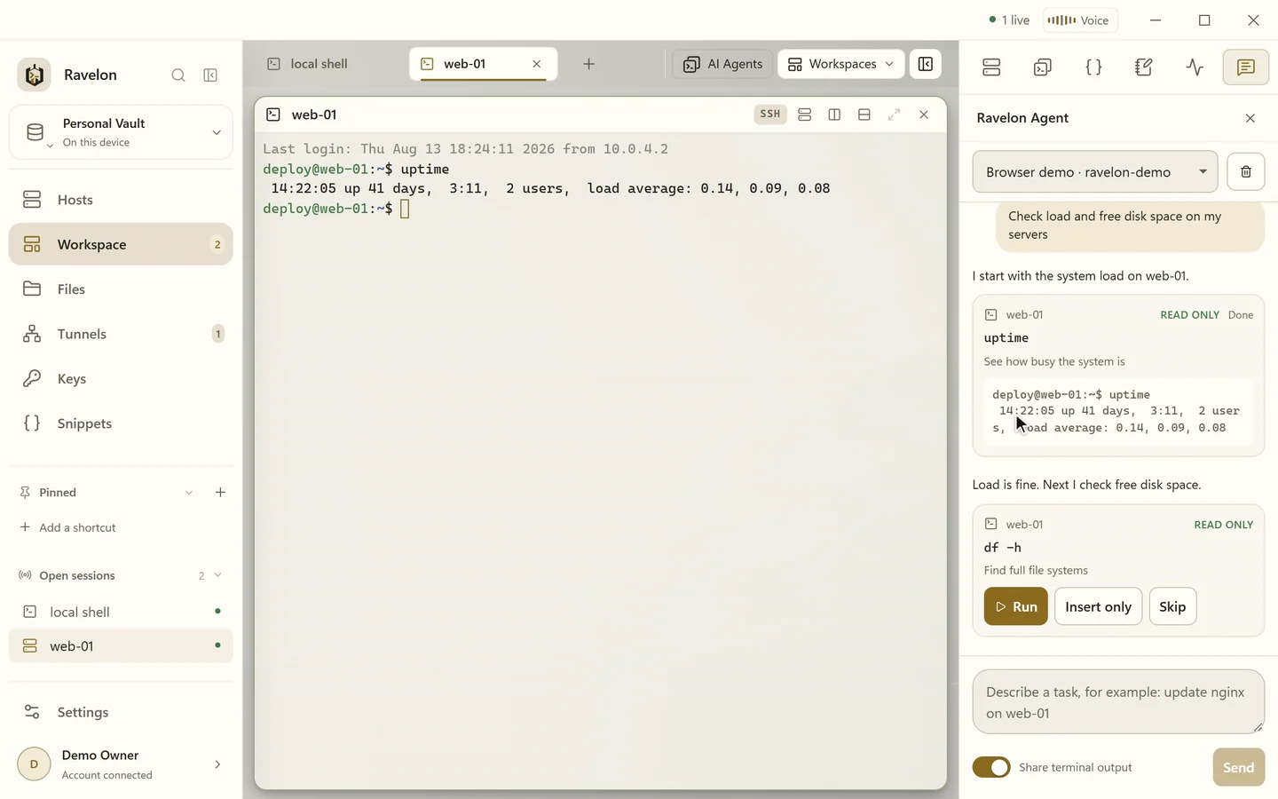Open the Workspaces dropdown
The width and height of the screenshot is (1278, 799).
tap(841, 64)
